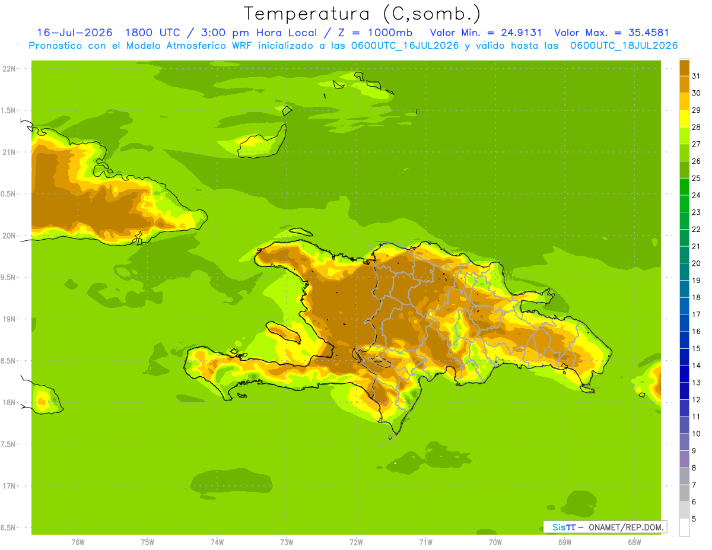The height and width of the screenshot is (550, 712).
Task: Click the '73W' longitude label
Action: pos(287,542)
